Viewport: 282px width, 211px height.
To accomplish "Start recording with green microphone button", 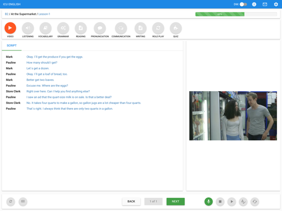I will (x=208, y=201).
